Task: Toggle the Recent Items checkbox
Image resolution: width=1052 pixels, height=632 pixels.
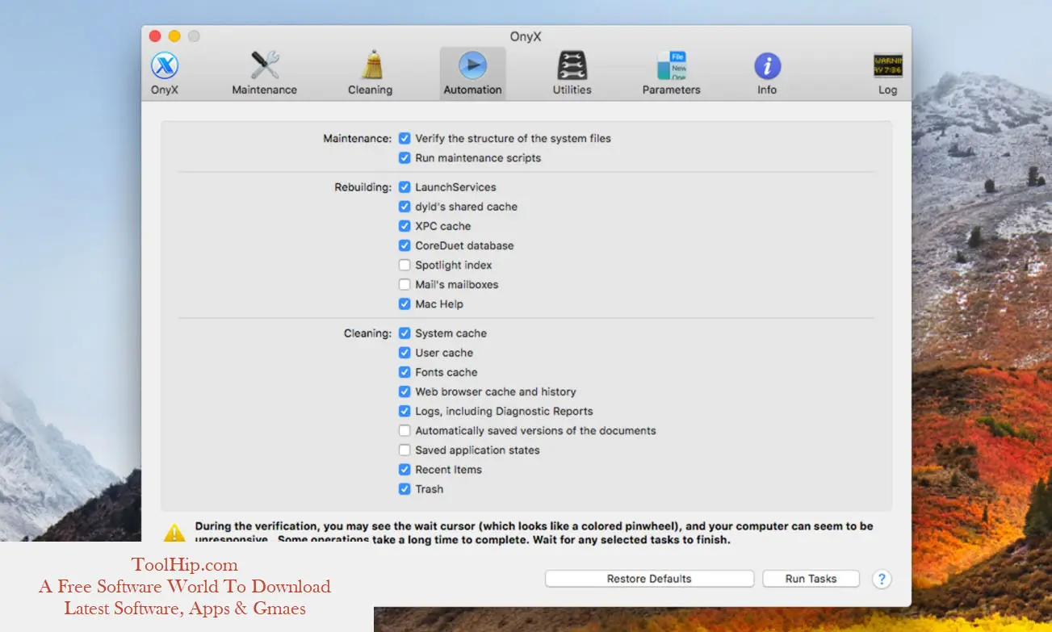Action: pyautogui.click(x=404, y=470)
